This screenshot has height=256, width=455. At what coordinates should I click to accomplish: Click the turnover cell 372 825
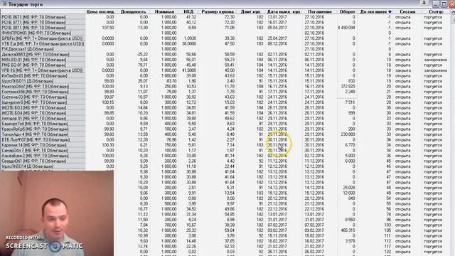pyautogui.click(x=348, y=87)
